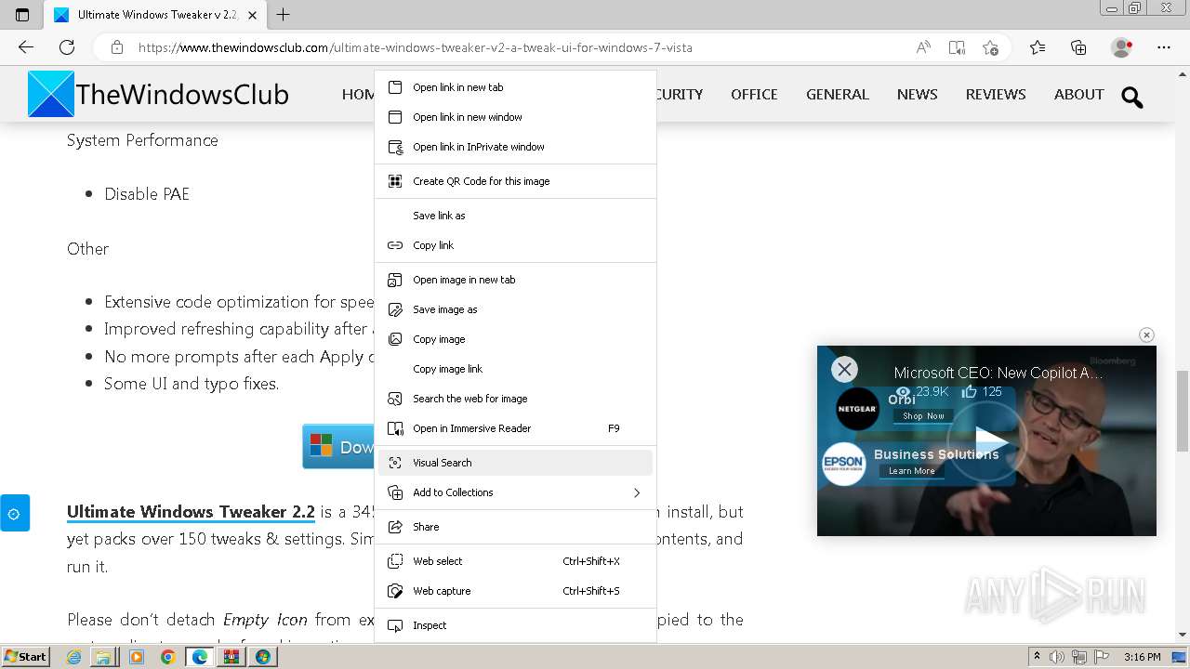Click the Netgear Orbi Shop Now button
The width and height of the screenshot is (1190, 669).
click(923, 416)
